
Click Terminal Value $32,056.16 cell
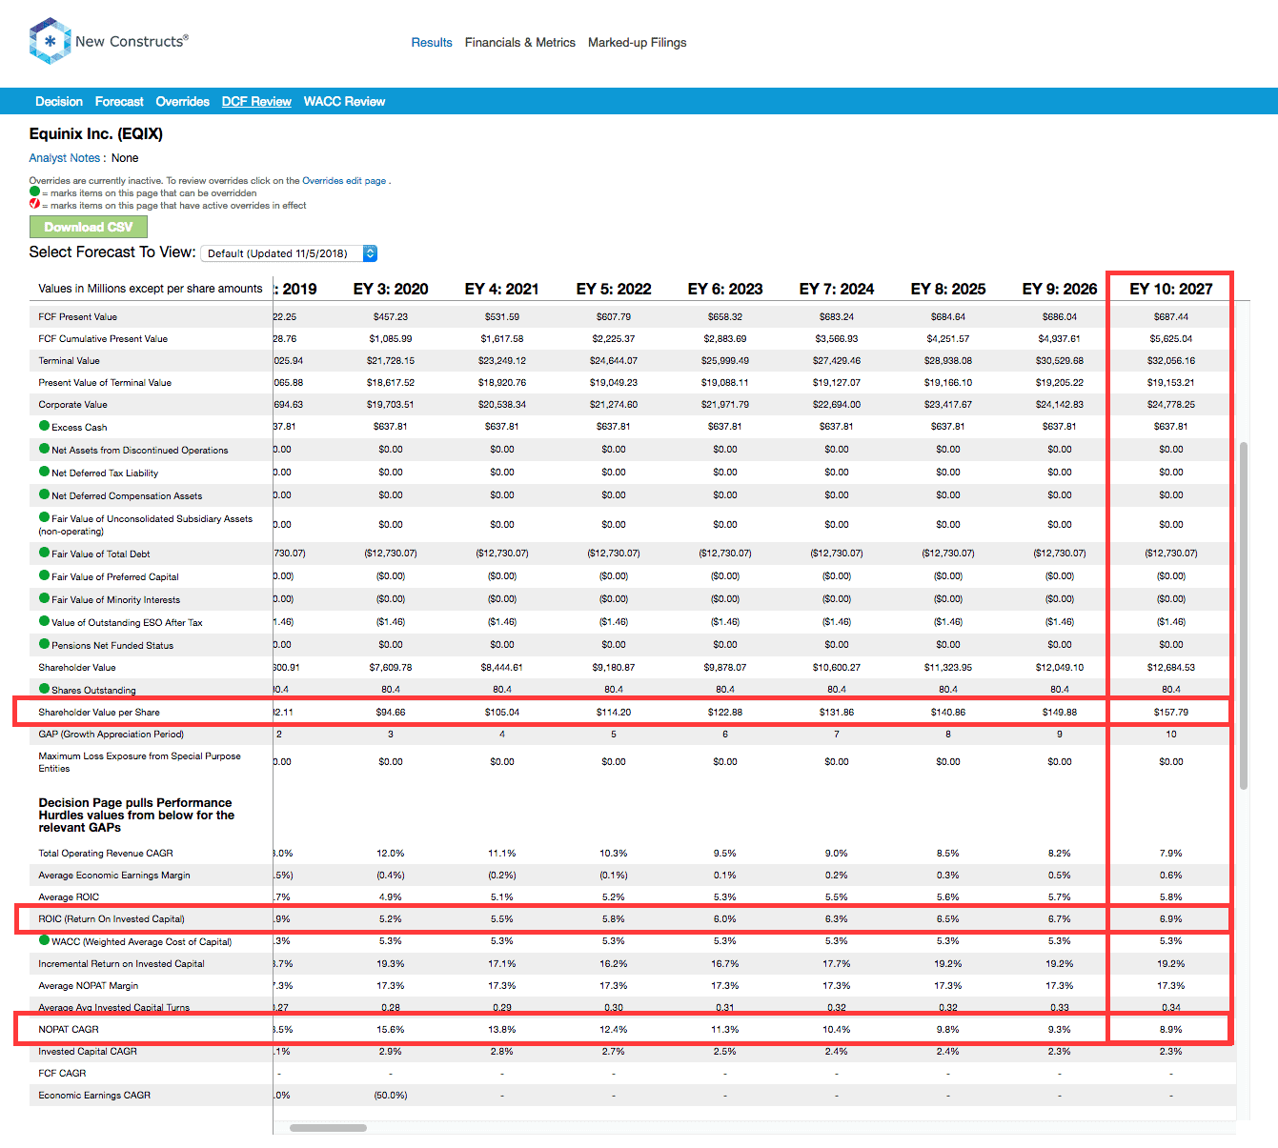(x=1171, y=360)
